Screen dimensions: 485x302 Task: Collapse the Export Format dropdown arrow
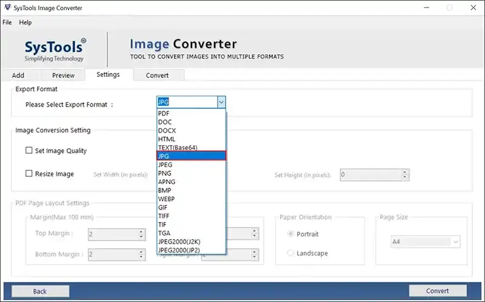(221, 102)
